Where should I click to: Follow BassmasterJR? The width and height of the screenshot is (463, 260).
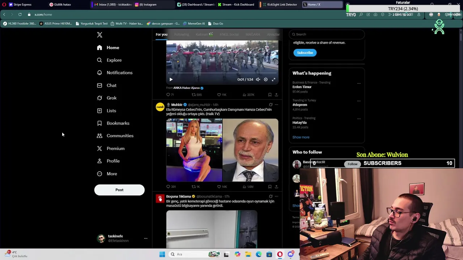[x=352, y=164]
